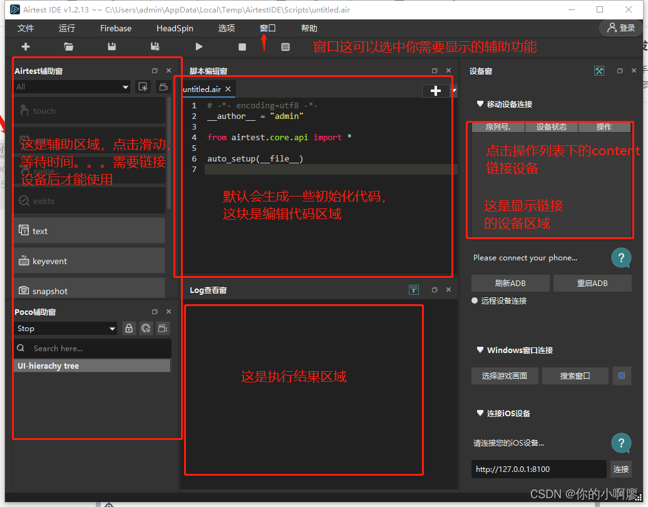Screen dimensions: 648x507
Task: Open a script using the folder icon
Action: [x=68, y=46]
